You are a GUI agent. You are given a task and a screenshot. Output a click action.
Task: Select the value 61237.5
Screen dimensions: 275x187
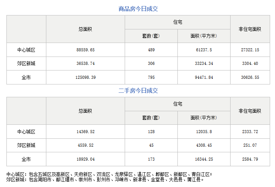[204, 50]
